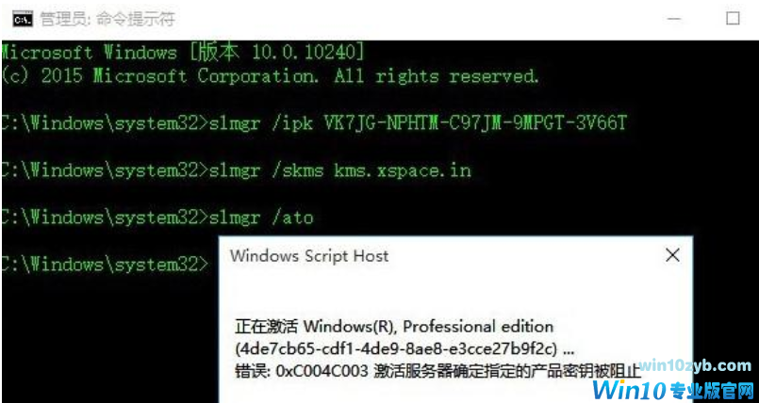Click the 2015 Microsoft Corporation copyright line
The width and height of the screenshot is (759, 403).
tap(270, 76)
